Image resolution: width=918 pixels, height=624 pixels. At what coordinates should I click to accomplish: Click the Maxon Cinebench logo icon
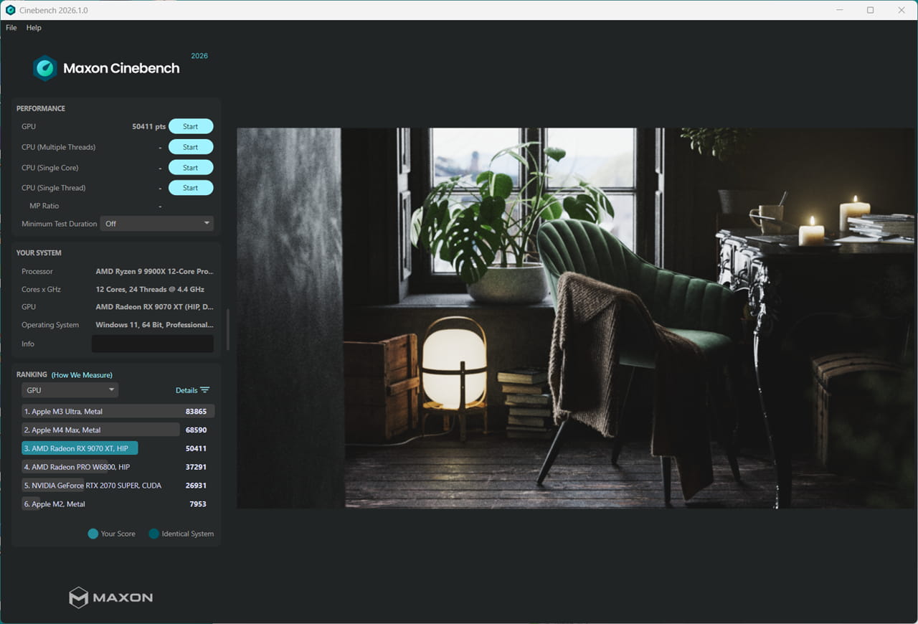(x=45, y=68)
